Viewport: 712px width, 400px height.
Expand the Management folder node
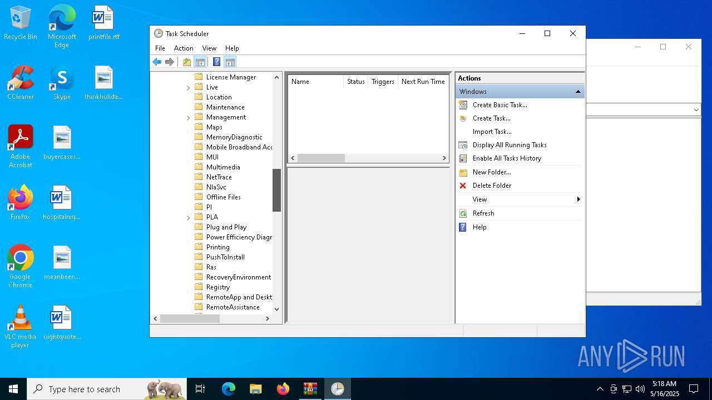[x=189, y=117]
